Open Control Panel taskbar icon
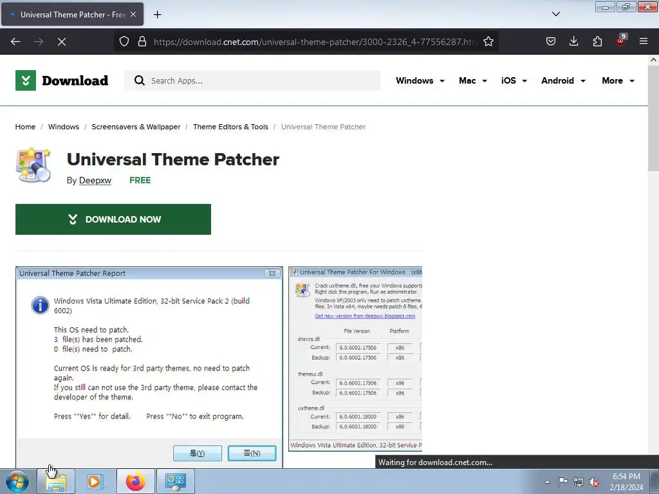This screenshot has width=659, height=494. coord(176,481)
